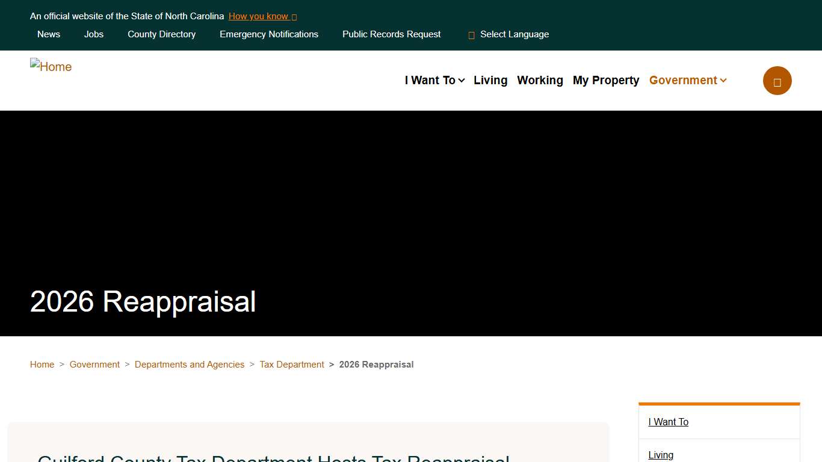Open Tax Department breadcrumb link
Viewport: 822px width, 462px height.
(x=292, y=365)
